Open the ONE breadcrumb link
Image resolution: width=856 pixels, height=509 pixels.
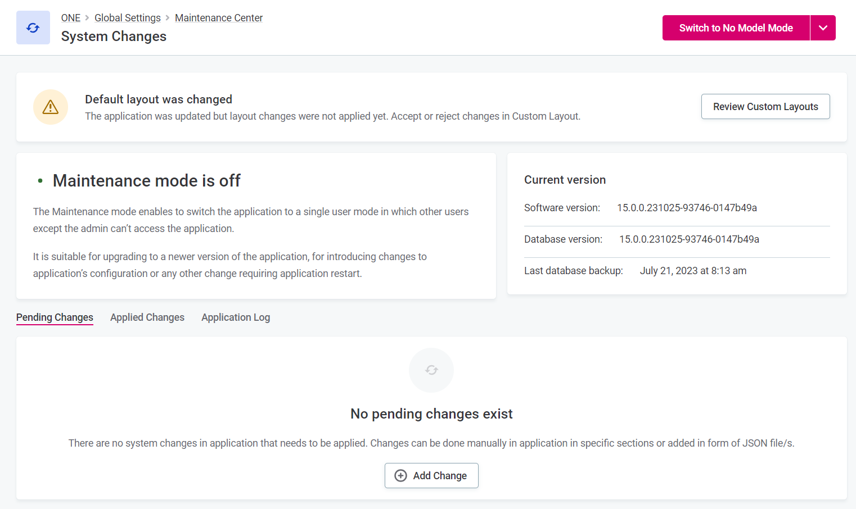[x=70, y=17]
